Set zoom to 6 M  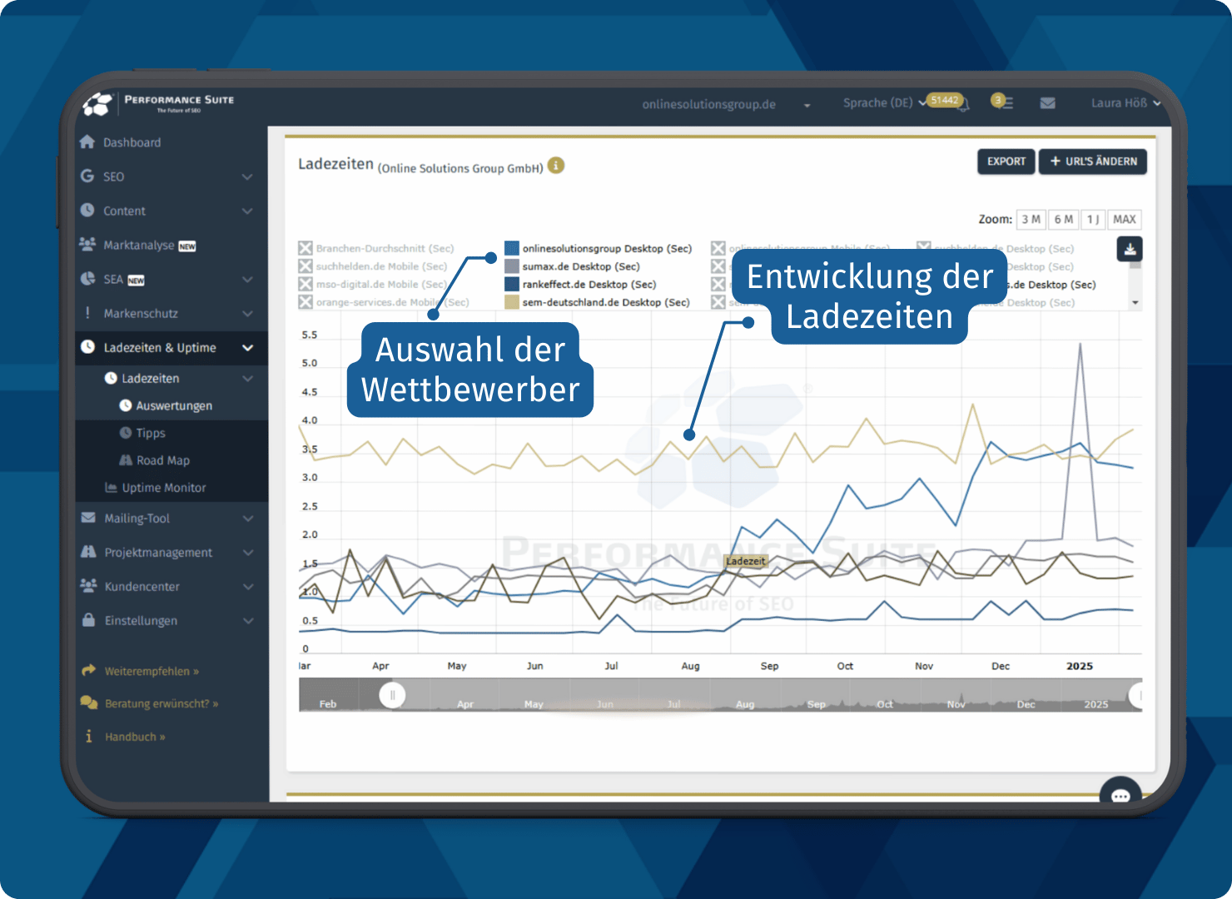coord(1063,219)
